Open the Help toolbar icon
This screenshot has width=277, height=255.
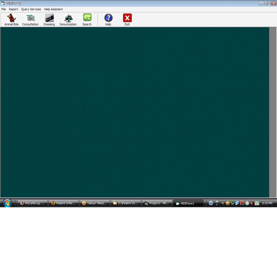108,20
